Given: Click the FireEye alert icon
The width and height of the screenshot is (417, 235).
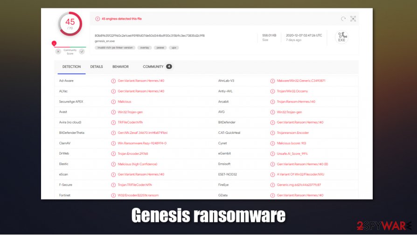Looking at the screenshot, I should (x=272, y=185).
